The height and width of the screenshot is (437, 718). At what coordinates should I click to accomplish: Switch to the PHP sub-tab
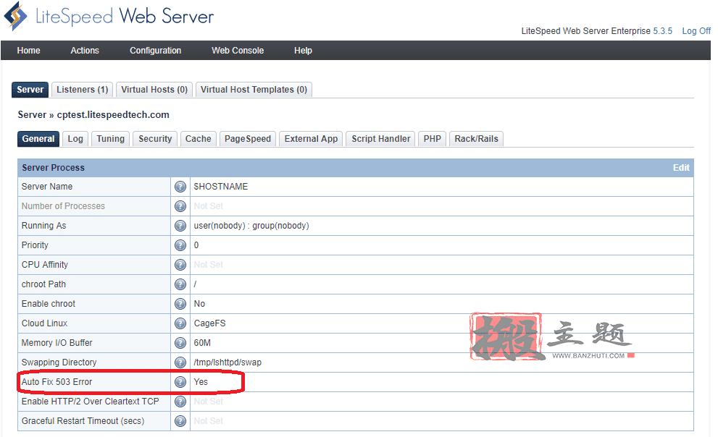tap(433, 139)
